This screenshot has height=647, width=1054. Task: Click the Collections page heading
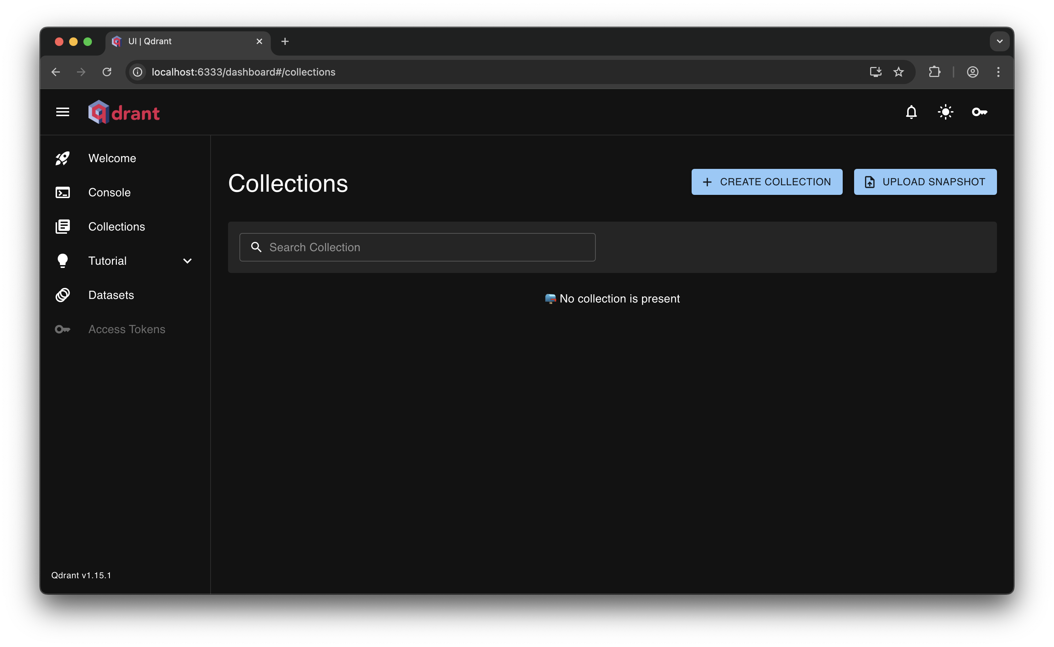(x=288, y=183)
